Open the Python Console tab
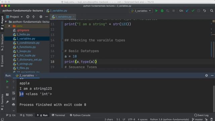 coord(80,115)
